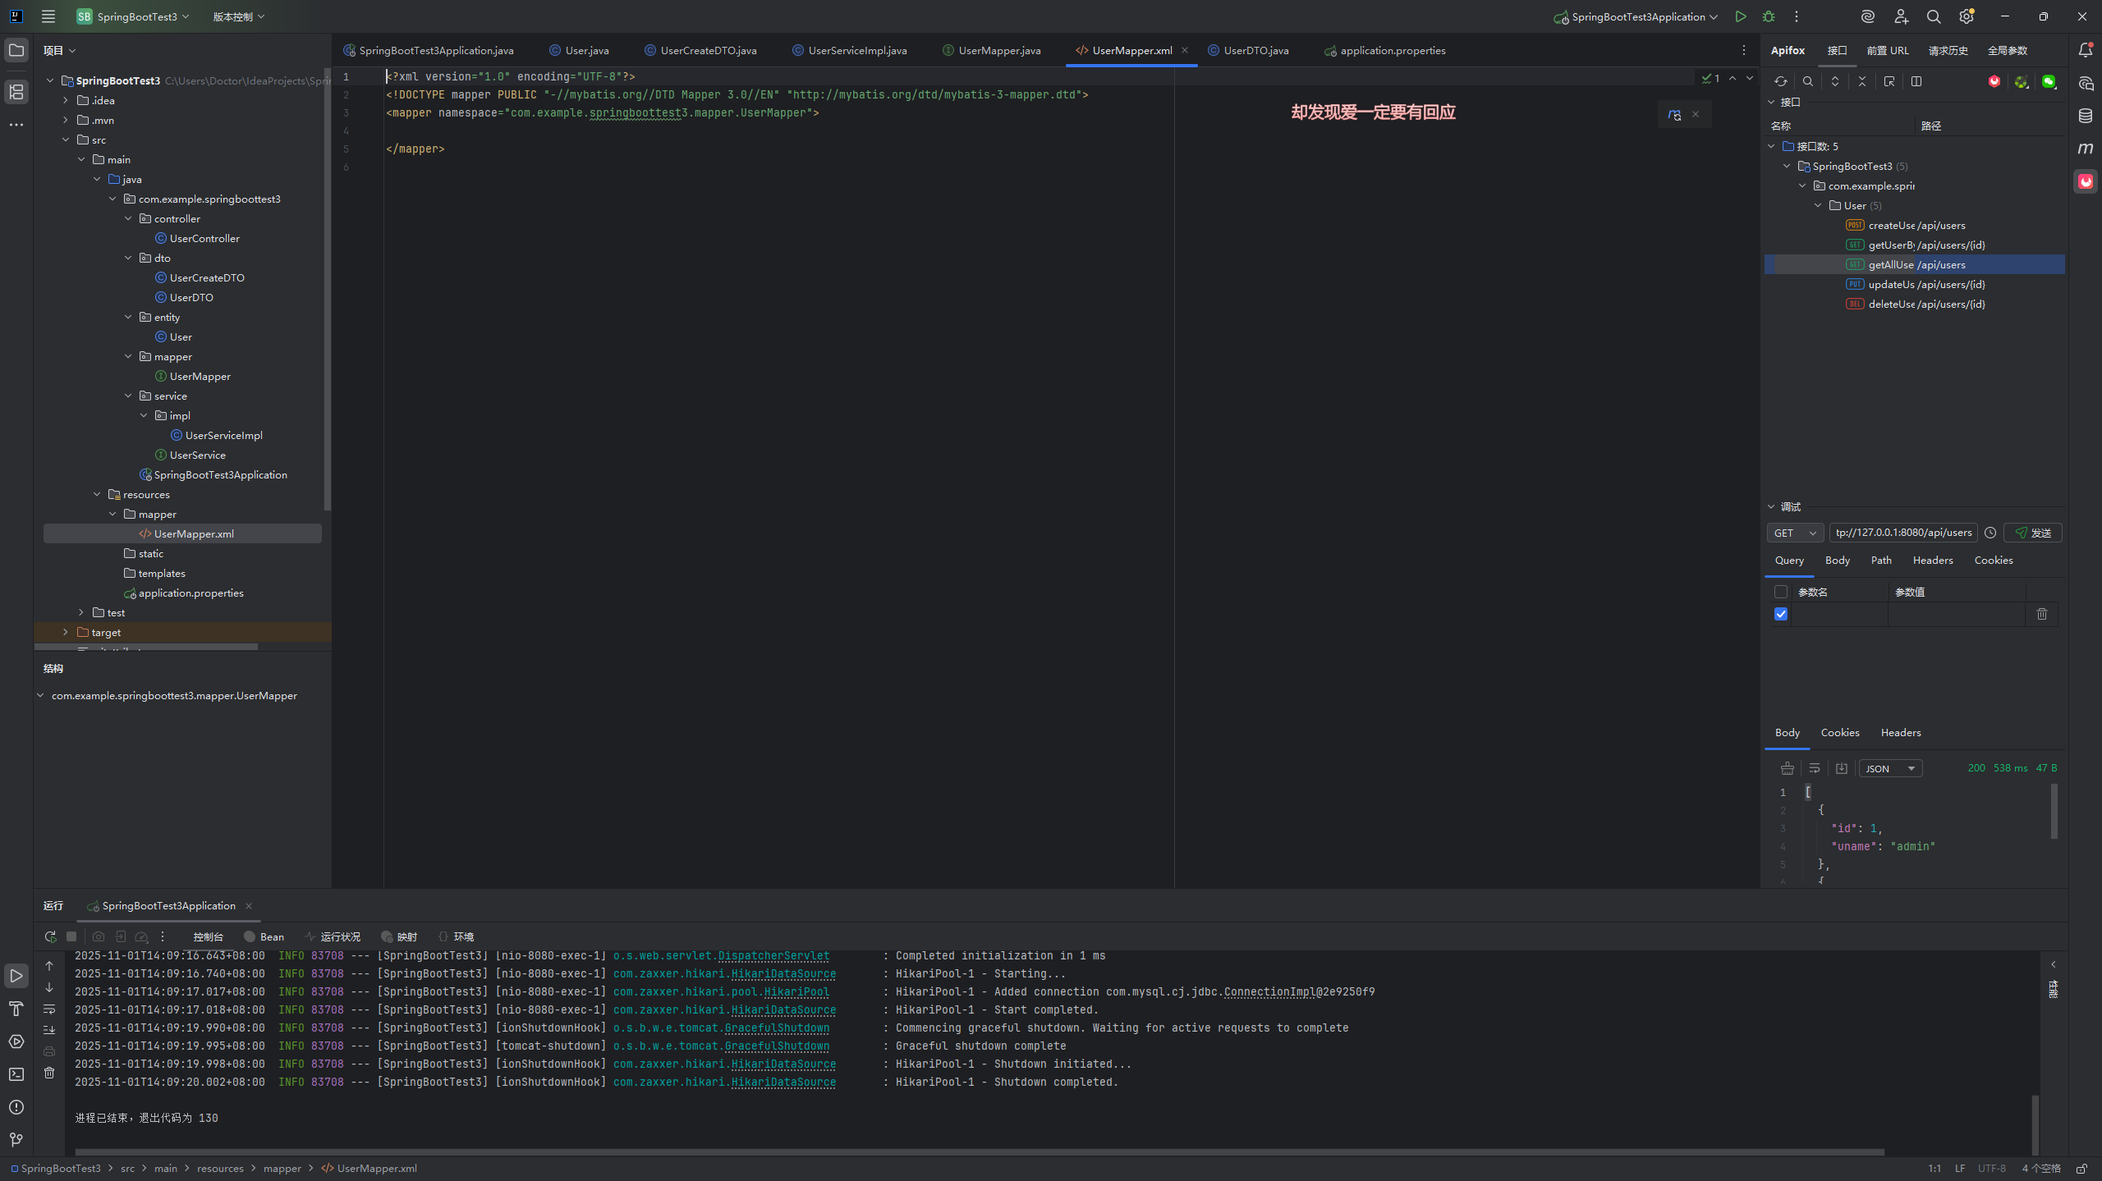Click the request URL input field
The image size is (2102, 1181).
[1902, 533]
